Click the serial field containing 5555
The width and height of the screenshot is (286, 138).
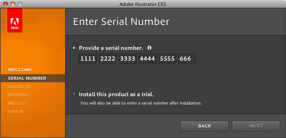[x=168, y=59]
